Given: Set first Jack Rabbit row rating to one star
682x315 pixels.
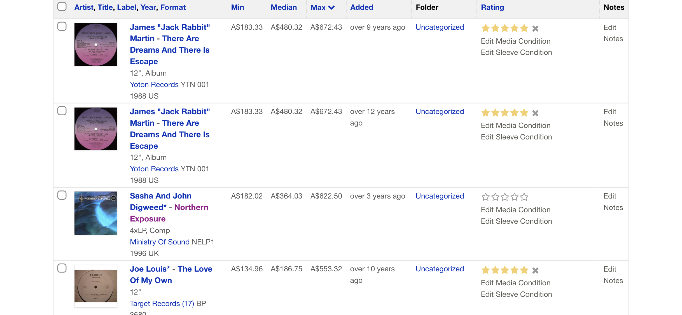Looking at the screenshot, I should tap(485, 28).
